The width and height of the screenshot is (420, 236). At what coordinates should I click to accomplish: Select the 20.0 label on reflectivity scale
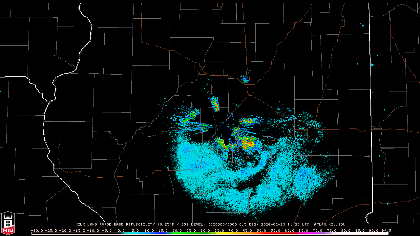(177, 231)
